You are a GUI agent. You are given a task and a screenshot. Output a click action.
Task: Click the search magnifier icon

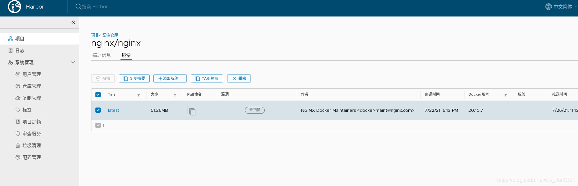click(x=78, y=7)
